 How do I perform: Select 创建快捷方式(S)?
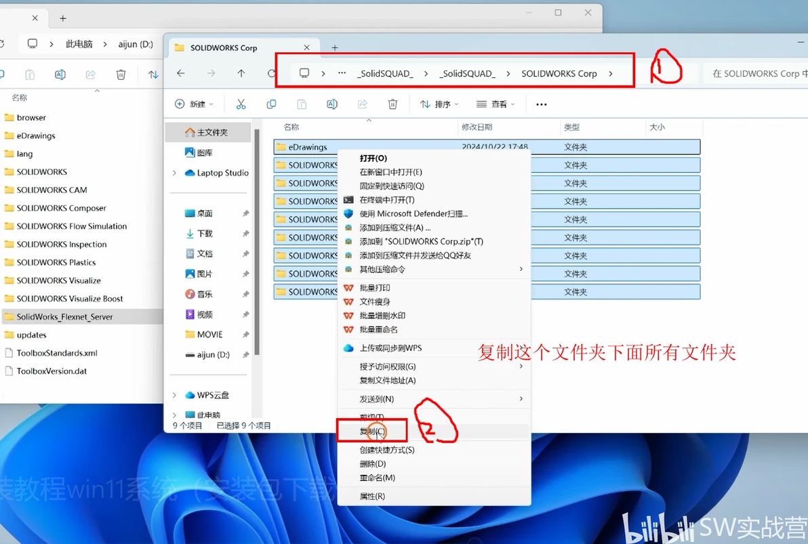click(x=434, y=450)
